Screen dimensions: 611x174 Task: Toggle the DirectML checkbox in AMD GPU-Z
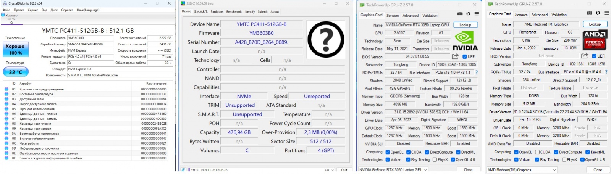click(588, 152)
